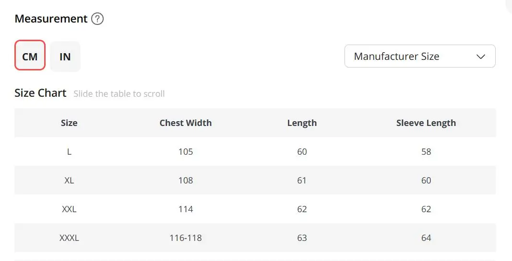
Task: Click the Sleeve Length column header
Action: (426, 123)
